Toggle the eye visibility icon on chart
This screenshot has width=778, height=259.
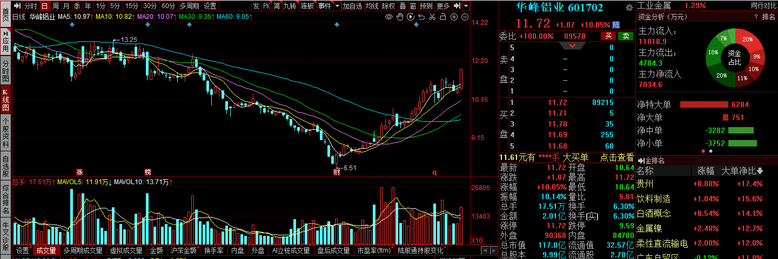(x=388, y=17)
